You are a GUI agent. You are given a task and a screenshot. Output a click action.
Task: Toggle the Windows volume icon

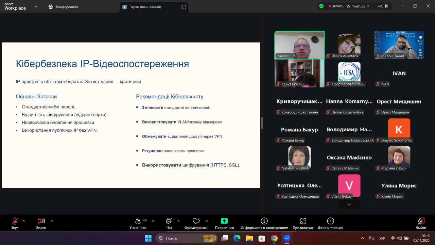(400, 238)
